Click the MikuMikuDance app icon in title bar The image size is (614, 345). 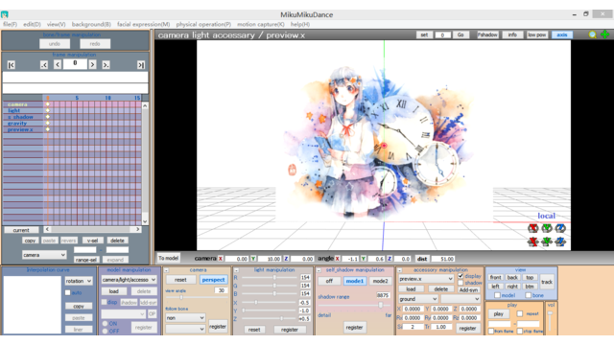coord(5,15)
